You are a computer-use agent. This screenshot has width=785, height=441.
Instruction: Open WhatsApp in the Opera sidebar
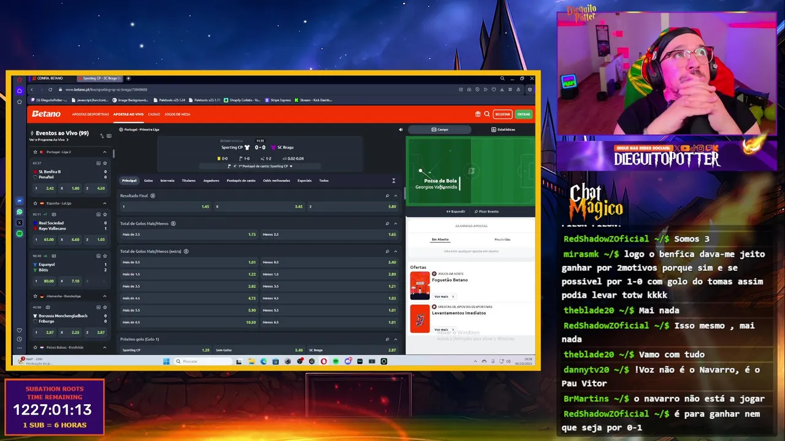[x=20, y=212]
